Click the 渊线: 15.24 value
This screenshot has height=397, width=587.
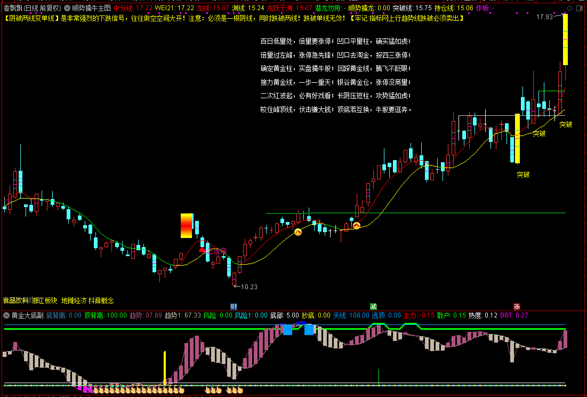248,8
